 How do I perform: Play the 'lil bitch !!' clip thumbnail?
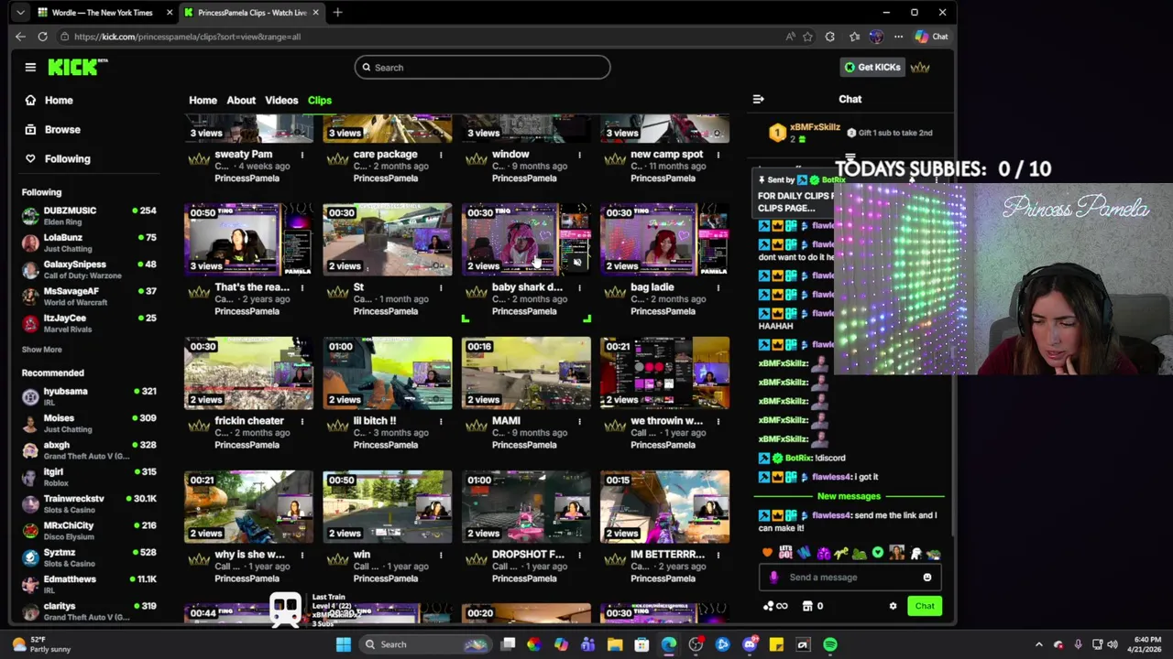pyautogui.click(x=388, y=373)
